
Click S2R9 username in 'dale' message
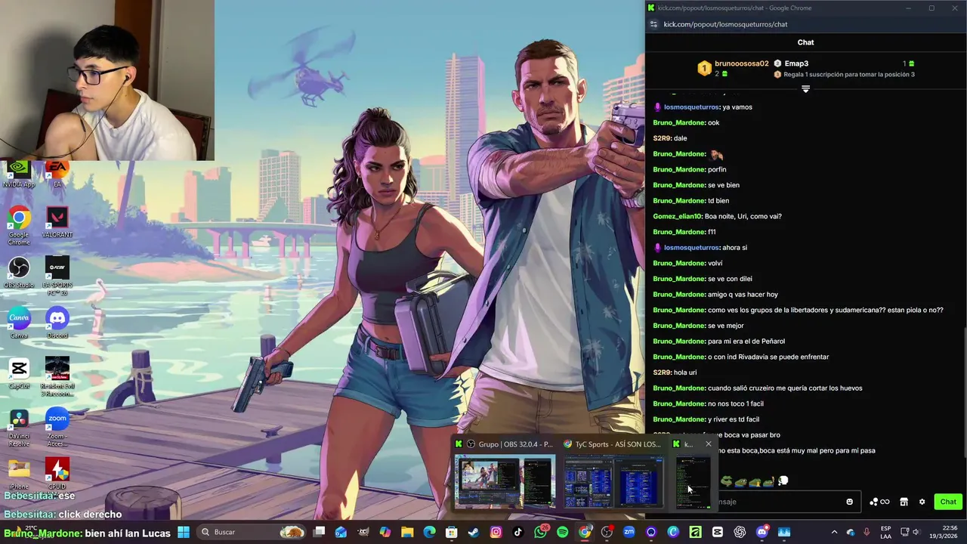point(662,138)
